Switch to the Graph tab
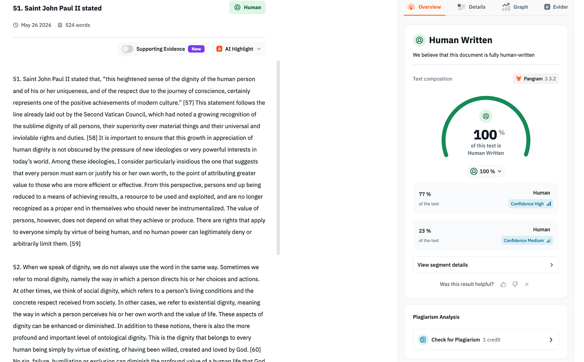This screenshot has height=362, width=584. tap(515, 7)
